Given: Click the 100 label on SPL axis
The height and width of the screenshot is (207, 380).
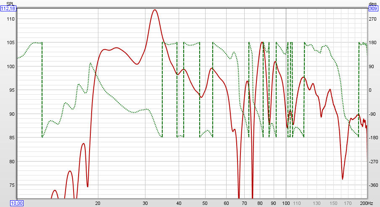Looking at the screenshot, I should (11, 66).
